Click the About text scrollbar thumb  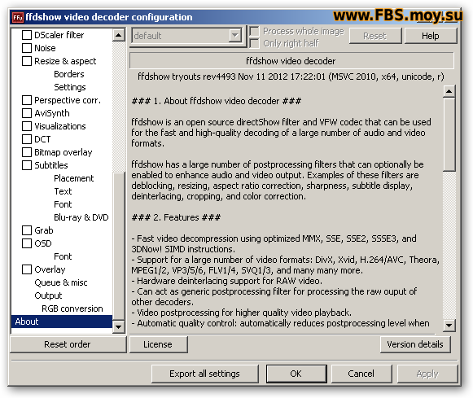449,134
